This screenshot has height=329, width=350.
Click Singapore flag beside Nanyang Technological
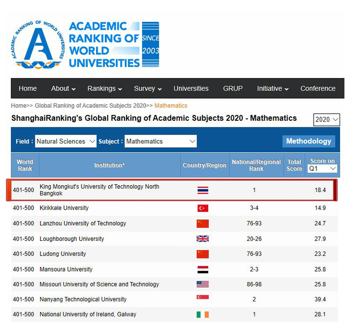point(202,298)
